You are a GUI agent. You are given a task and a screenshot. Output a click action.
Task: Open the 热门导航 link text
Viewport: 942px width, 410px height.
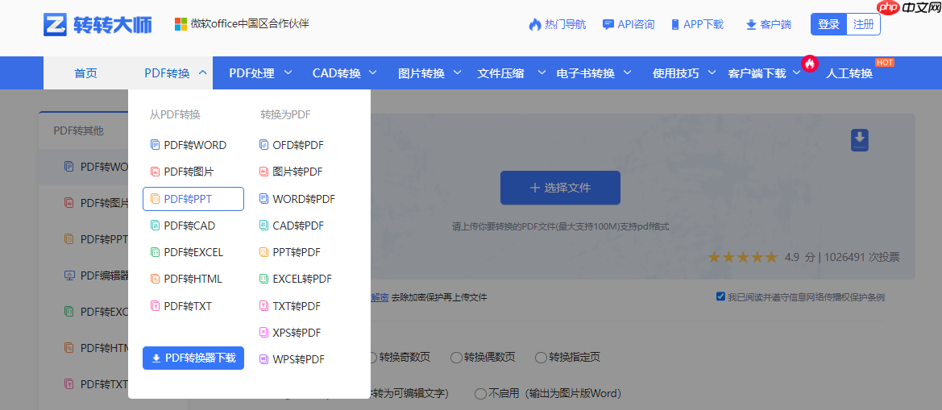tap(566, 25)
